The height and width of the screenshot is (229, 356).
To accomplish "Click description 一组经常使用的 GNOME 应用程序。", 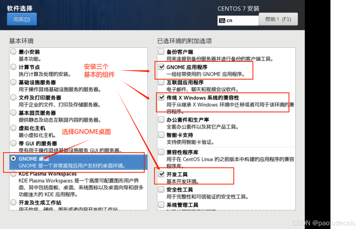I will click(x=206, y=74).
